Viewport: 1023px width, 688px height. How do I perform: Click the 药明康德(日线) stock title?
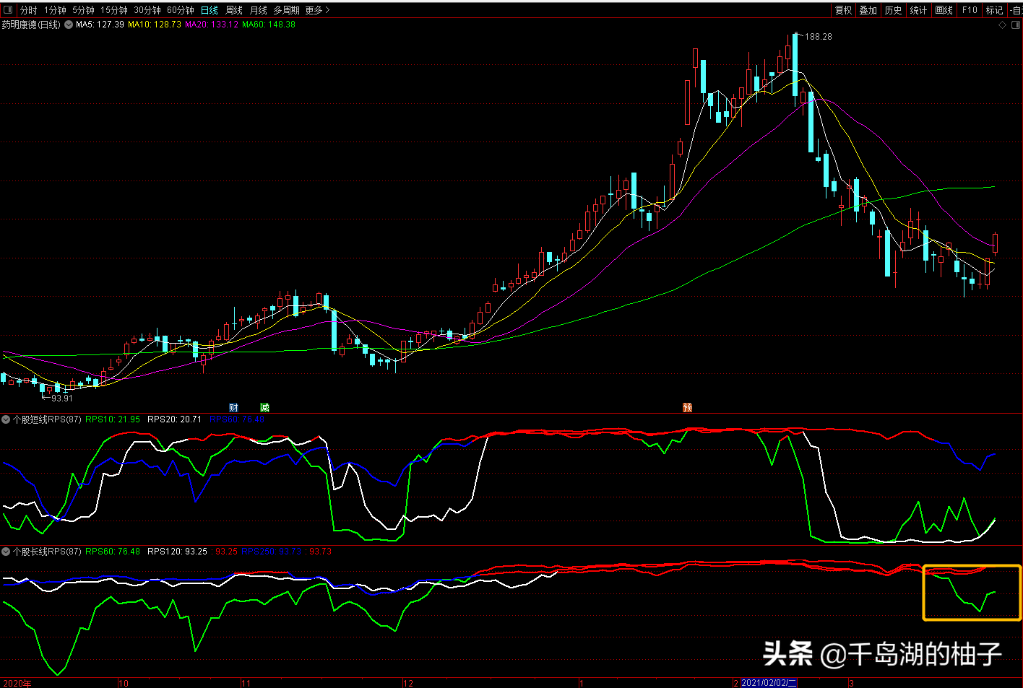tap(31, 25)
